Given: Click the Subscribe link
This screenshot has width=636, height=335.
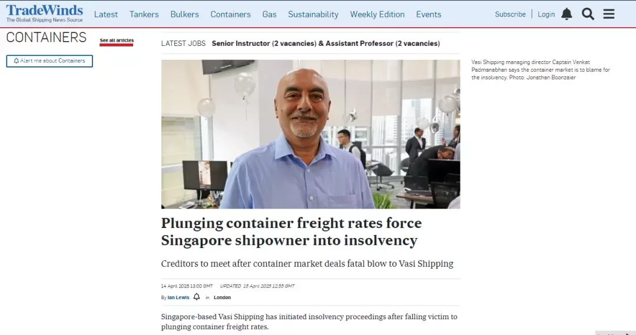Looking at the screenshot, I should [x=510, y=14].
